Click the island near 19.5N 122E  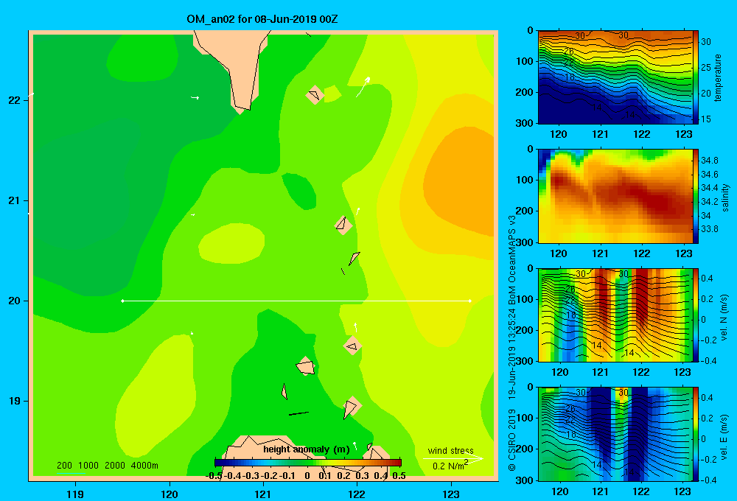(x=352, y=346)
